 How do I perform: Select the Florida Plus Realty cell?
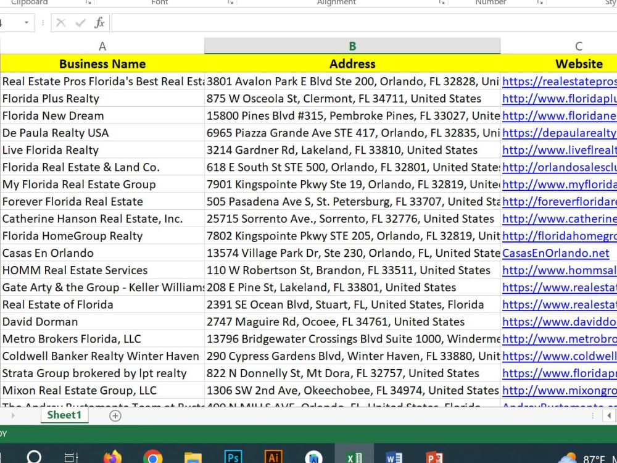(102, 98)
